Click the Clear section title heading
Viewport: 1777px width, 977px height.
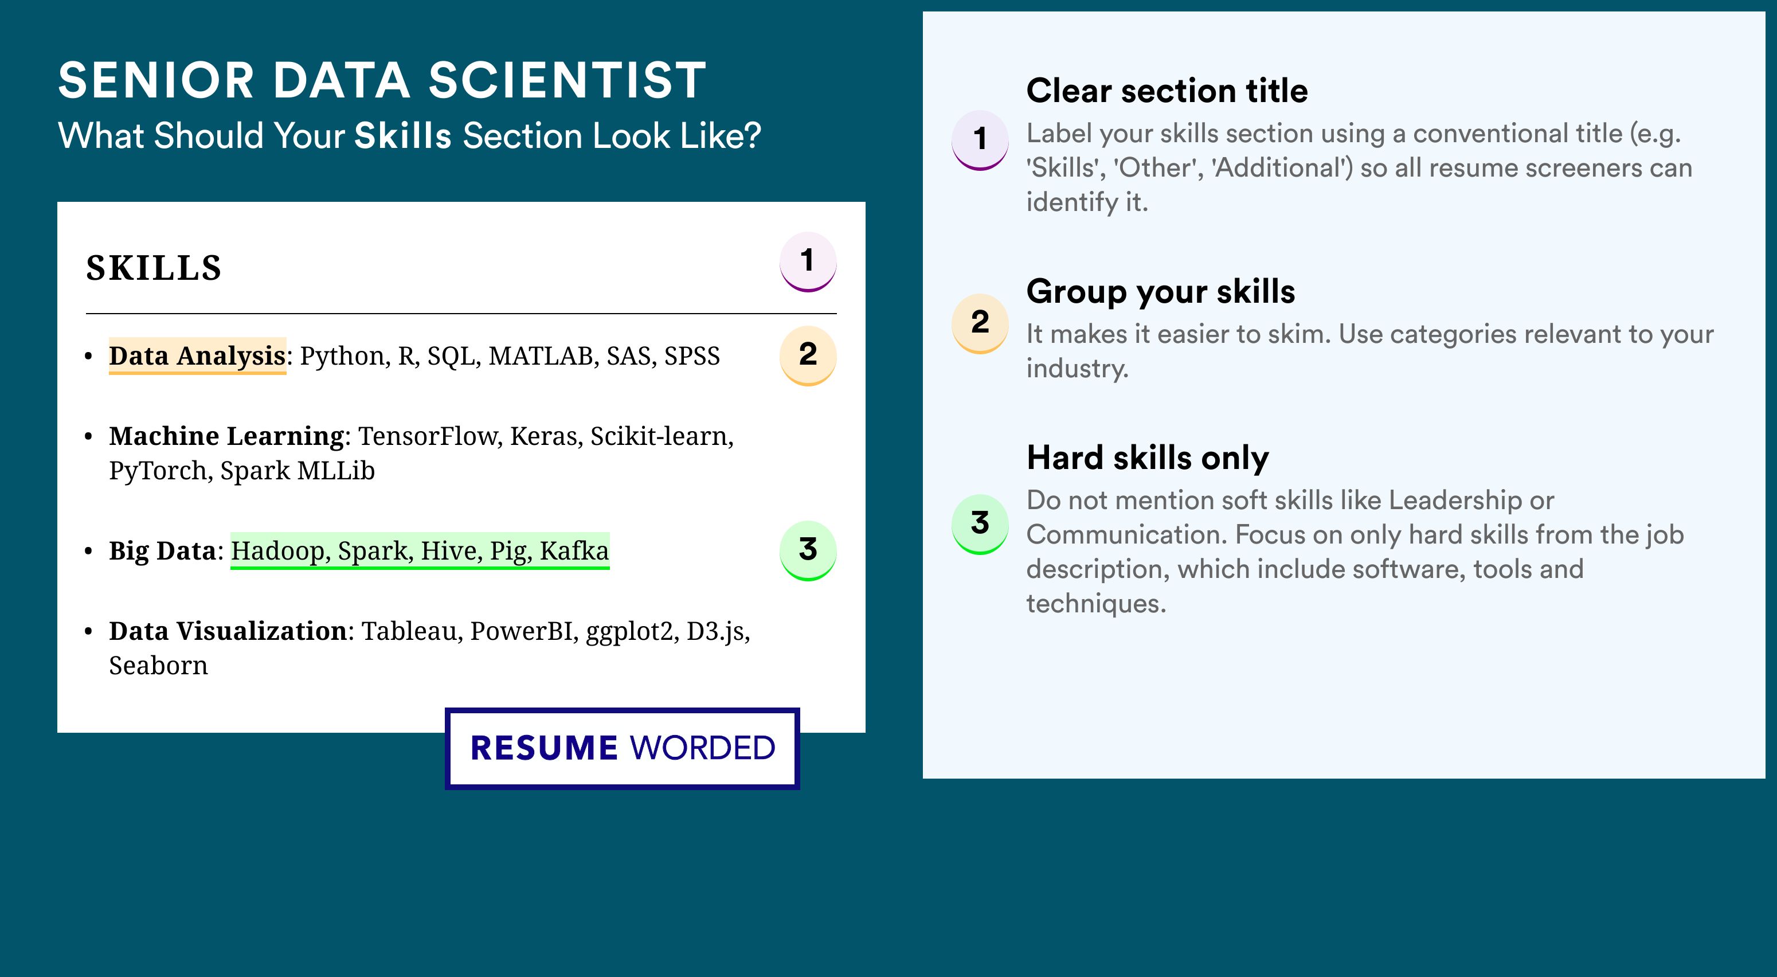[1167, 91]
